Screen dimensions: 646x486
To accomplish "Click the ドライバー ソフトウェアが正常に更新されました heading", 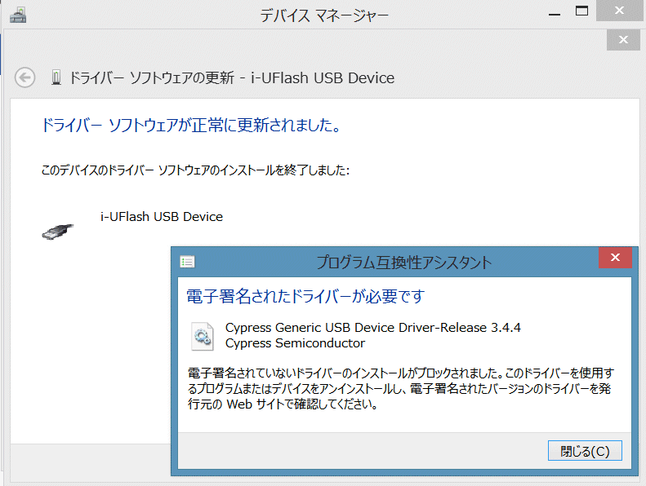I will point(189,126).
